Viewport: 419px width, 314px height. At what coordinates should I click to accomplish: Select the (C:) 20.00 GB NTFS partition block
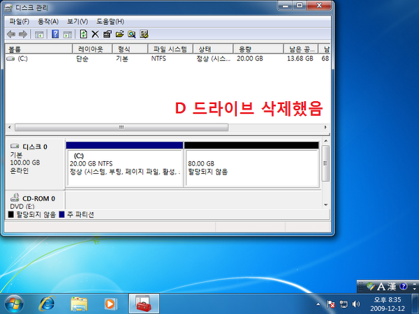124,164
